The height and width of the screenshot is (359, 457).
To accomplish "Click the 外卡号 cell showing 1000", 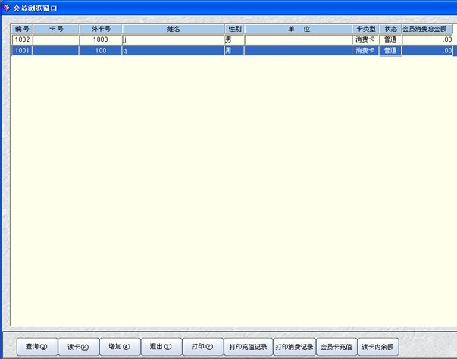I will pyautogui.click(x=100, y=39).
